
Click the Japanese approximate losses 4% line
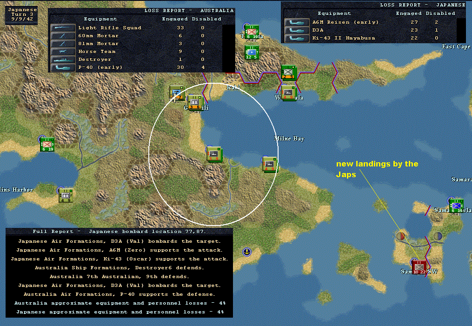pyautogui.click(x=119, y=312)
